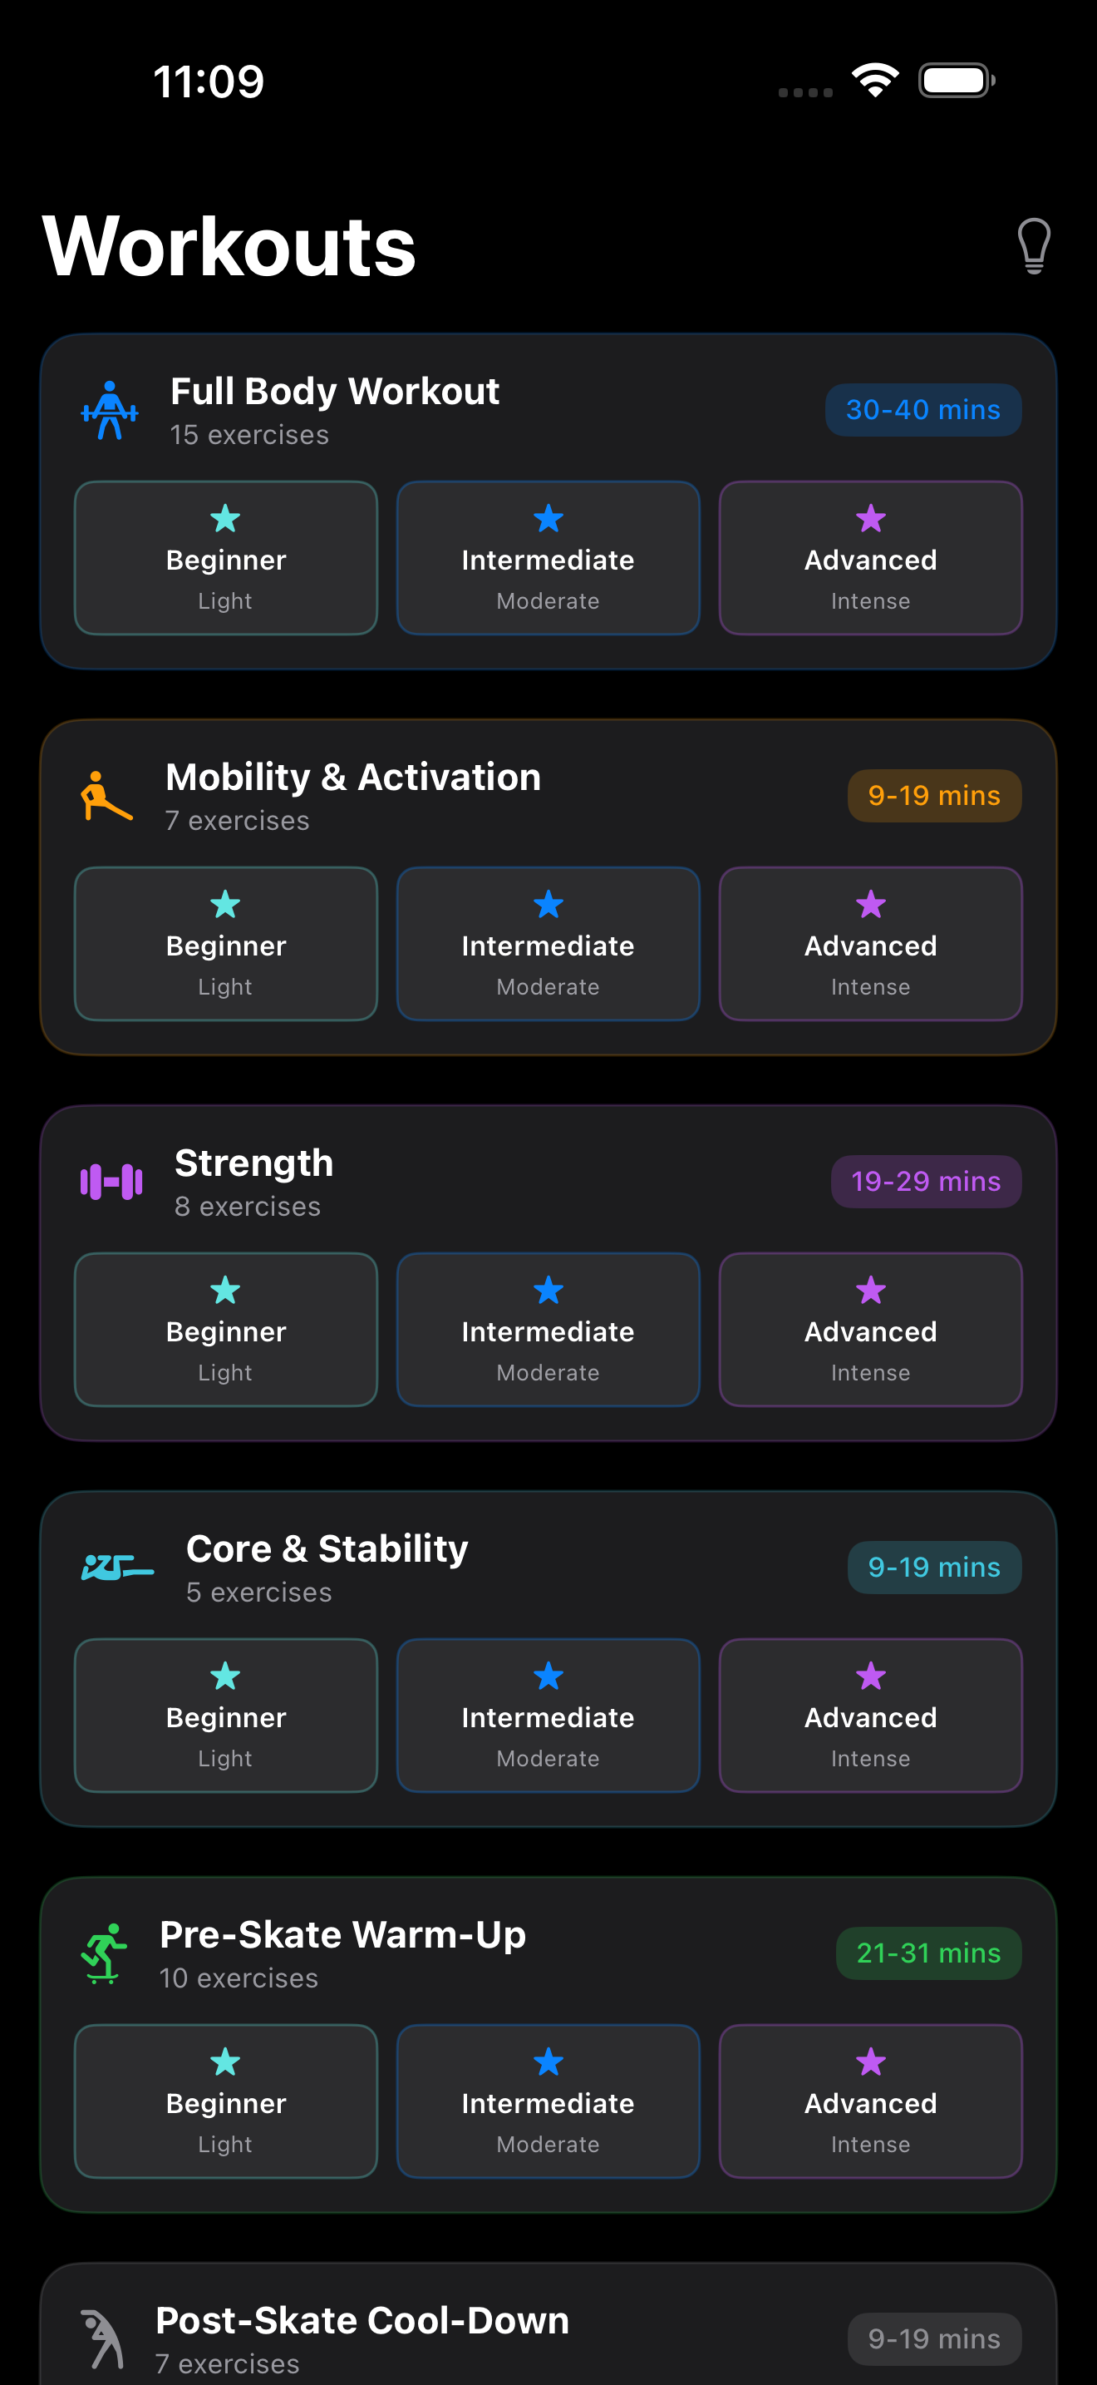Pick Intermediate for Core & Stability

(548, 1716)
